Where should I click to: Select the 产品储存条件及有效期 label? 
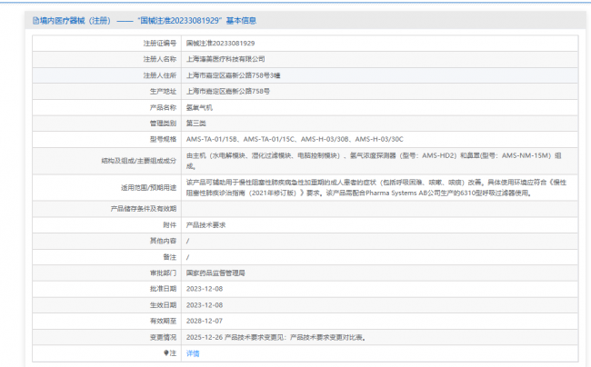144,209
